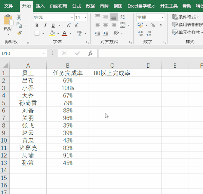Viewport: 203px width, 194px height.
Task: Switch to the 数据 tab
Action: pos(90,6)
